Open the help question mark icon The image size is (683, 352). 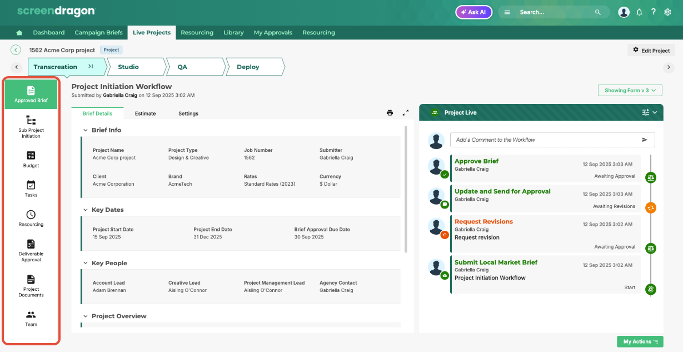pos(654,12)
